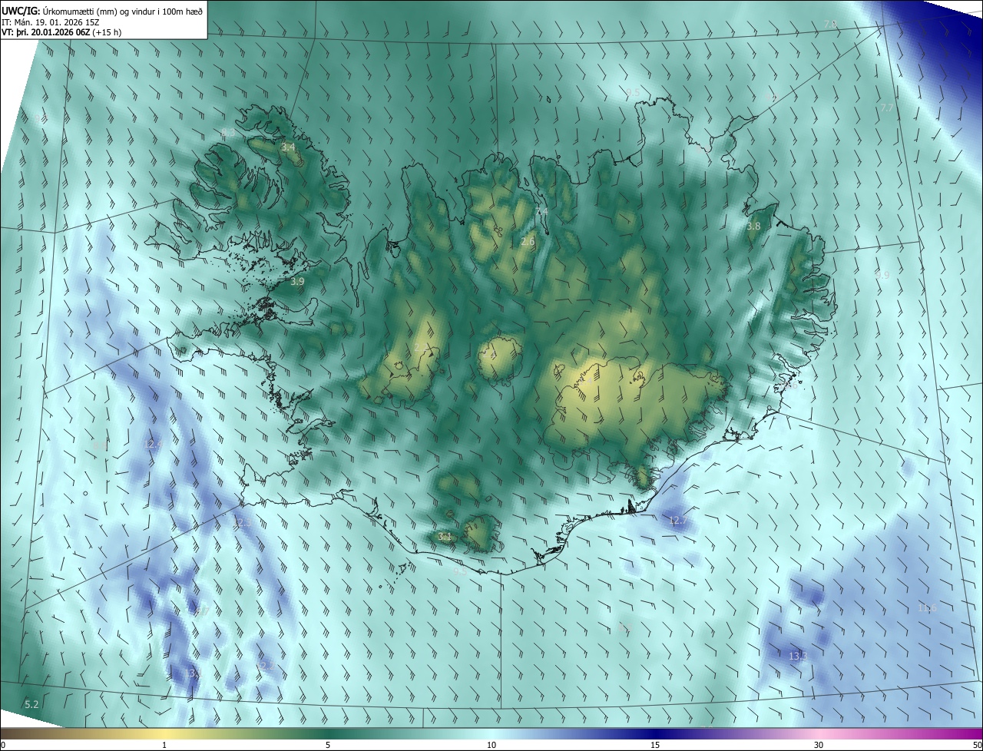983x751 pixels.
Task: Click the '50' tick on the color scale
Action: click(x=977, y=745)
